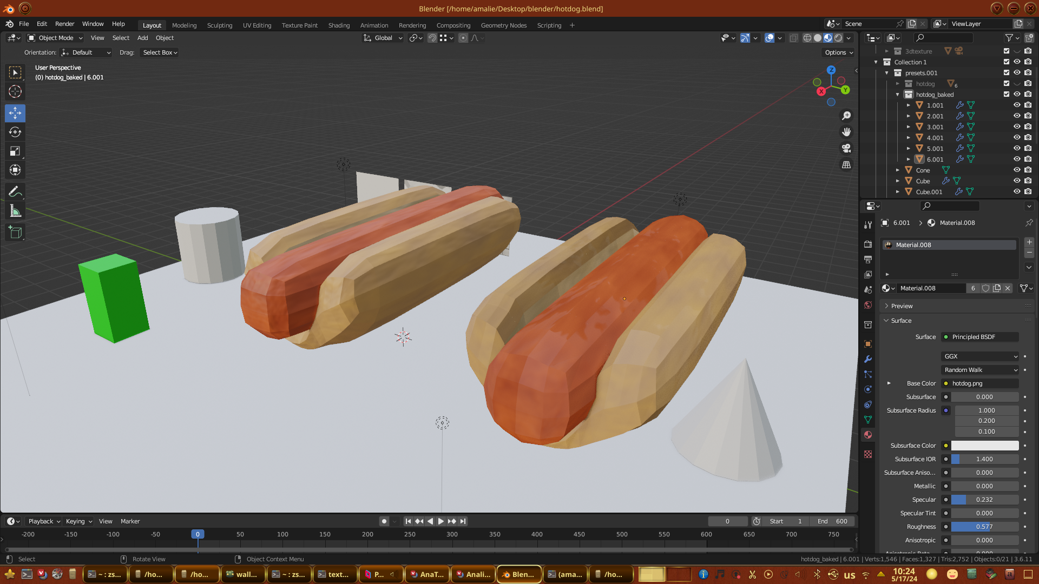This screenshot has width=1039, height=584.
Task: Expand the Preview panel
Action: (x=902, y=306)
